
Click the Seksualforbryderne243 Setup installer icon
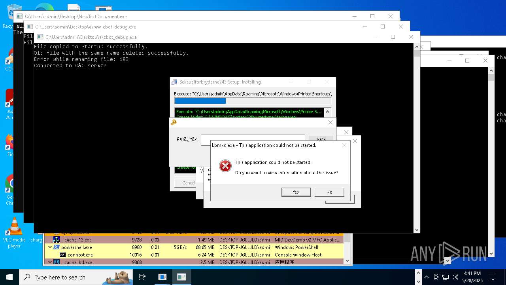point(174,82)
